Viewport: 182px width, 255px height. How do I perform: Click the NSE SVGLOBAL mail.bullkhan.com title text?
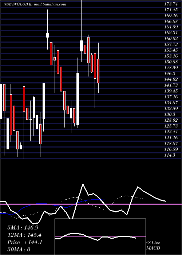pyautogui.click(x=35, y=4)
